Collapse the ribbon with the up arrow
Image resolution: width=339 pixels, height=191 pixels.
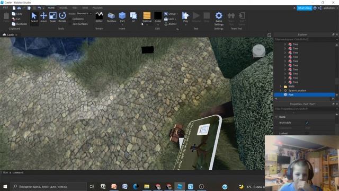[x=295, y=8]
